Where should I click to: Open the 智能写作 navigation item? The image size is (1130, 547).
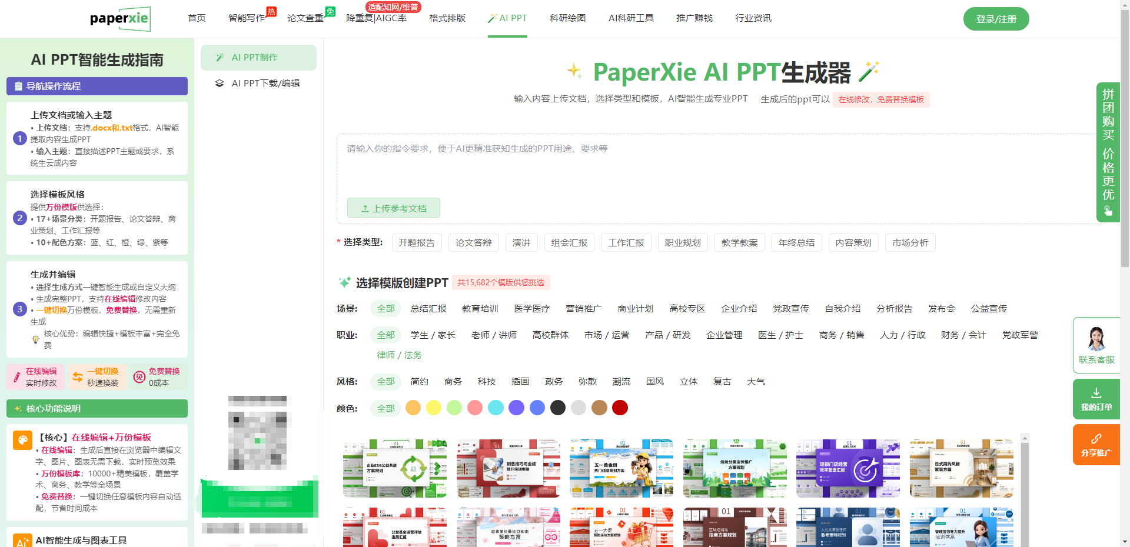tap(247, 18)
